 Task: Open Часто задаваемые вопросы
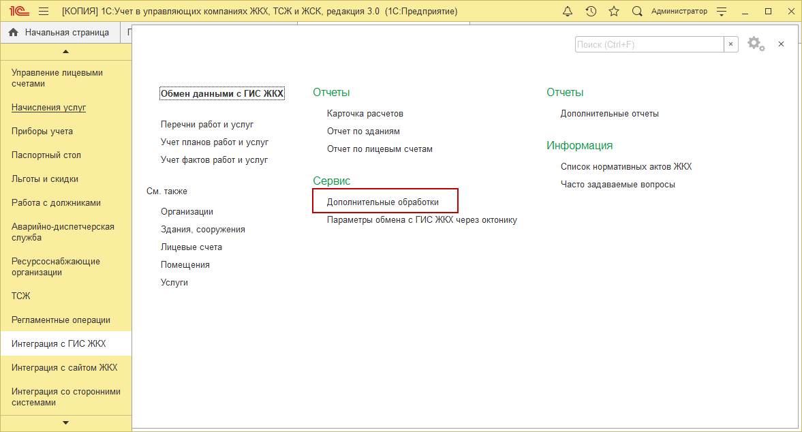618,185
